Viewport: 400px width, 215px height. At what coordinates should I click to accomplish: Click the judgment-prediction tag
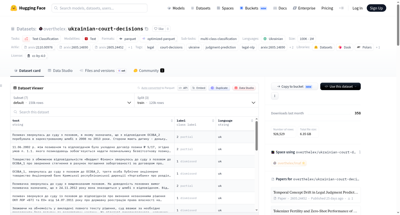click(221, 47)
